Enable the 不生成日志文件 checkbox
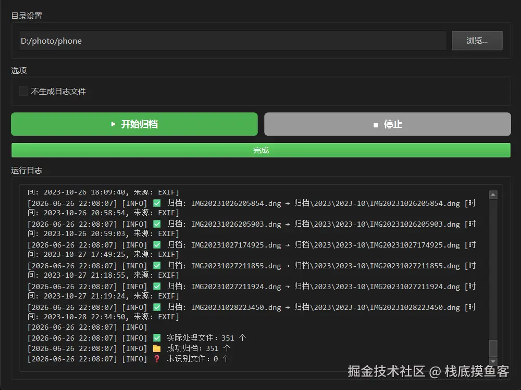 point(23,91)
